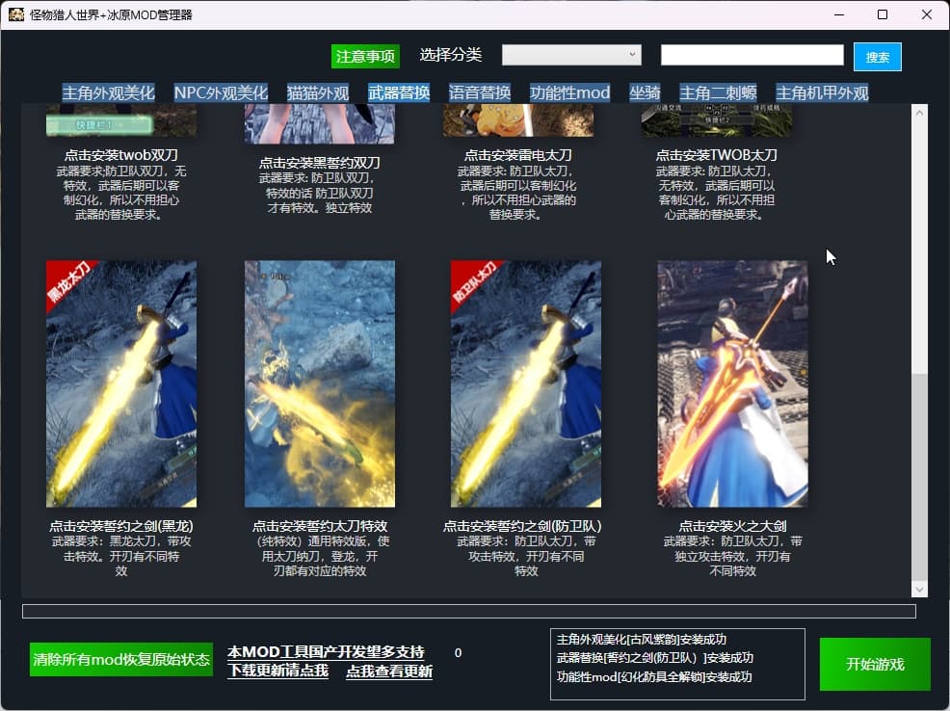
Task: Click the search text input field
Action: (752, 55)
